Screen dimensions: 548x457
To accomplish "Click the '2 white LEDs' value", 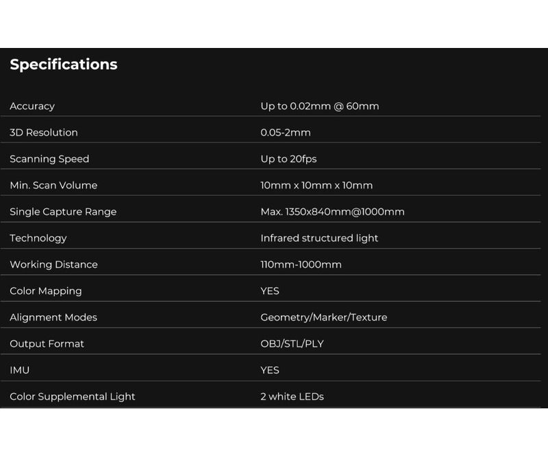I will pyautogui.click(x=292, y=397).
